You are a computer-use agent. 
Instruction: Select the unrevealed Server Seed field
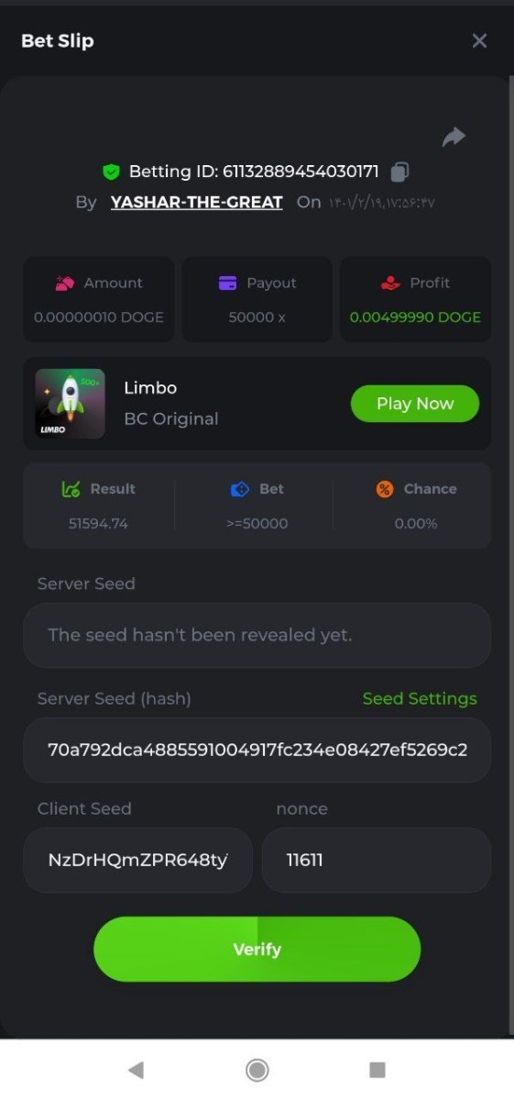point(257,635)
